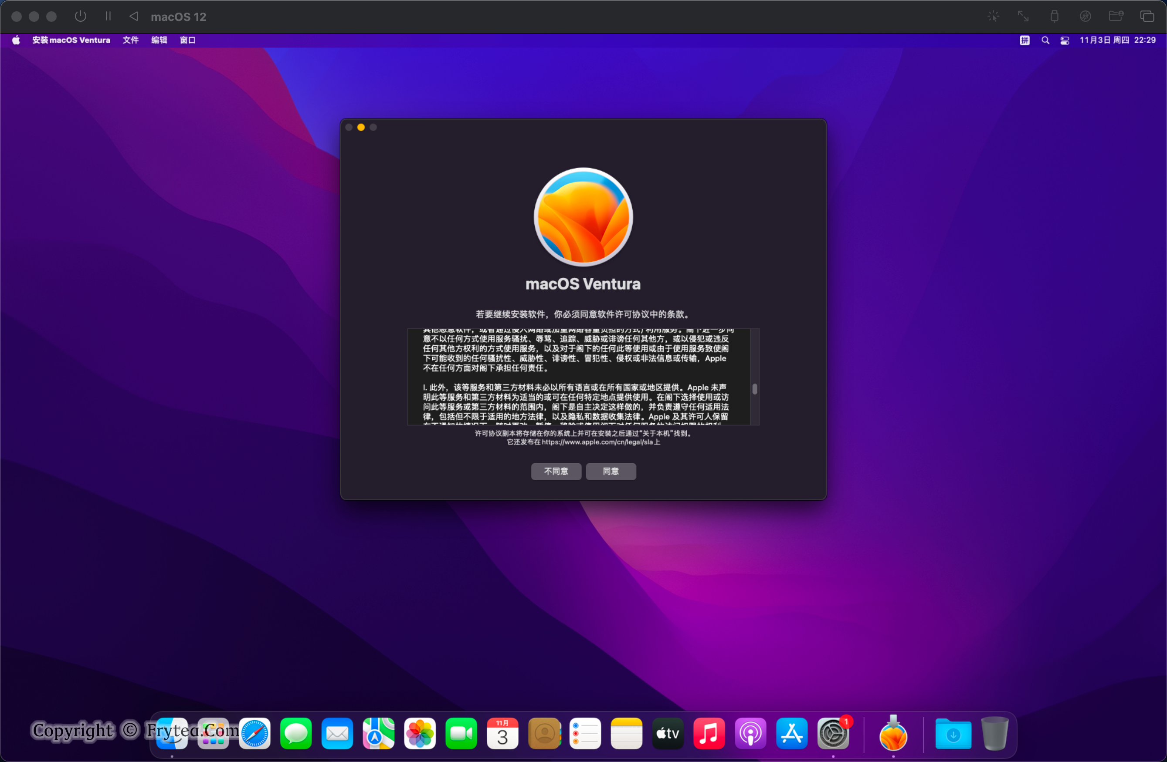The image size is (1167, 762).
Task: Click the disc drive icon in VM toolbar
Action: (x=1085, y=16)
